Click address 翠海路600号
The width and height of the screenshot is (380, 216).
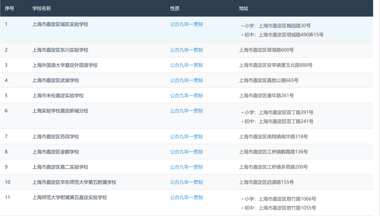[x=266, y=50]
